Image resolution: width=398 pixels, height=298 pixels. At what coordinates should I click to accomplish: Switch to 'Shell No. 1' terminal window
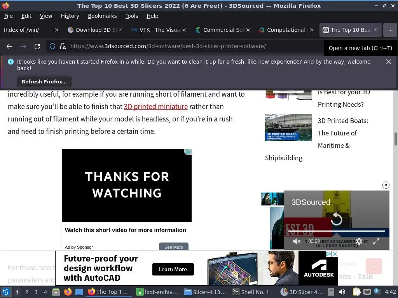[x=251, y=292]
